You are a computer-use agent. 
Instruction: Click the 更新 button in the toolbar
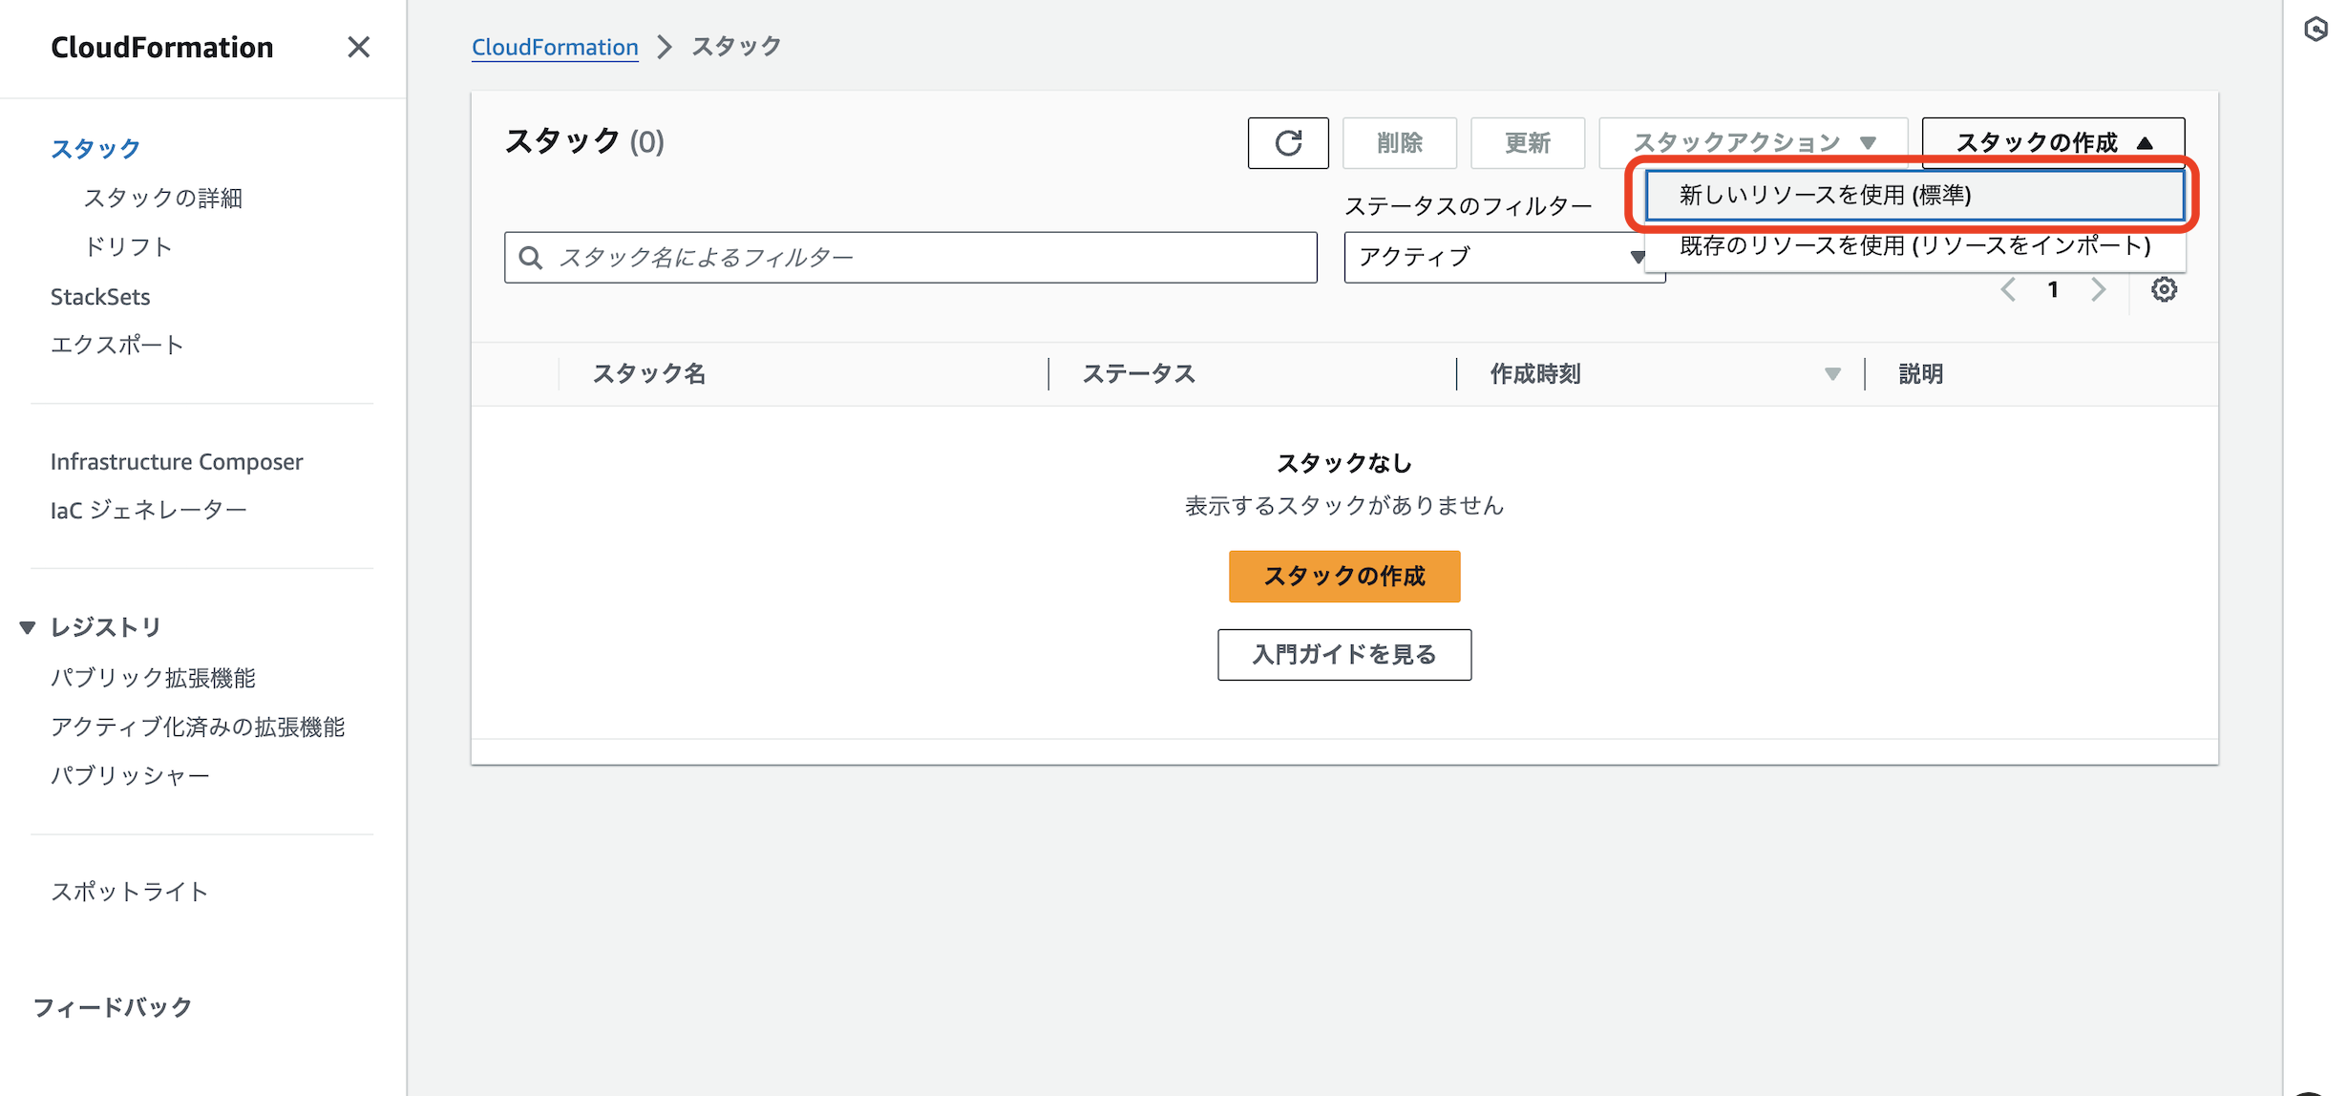point(1527,142)
